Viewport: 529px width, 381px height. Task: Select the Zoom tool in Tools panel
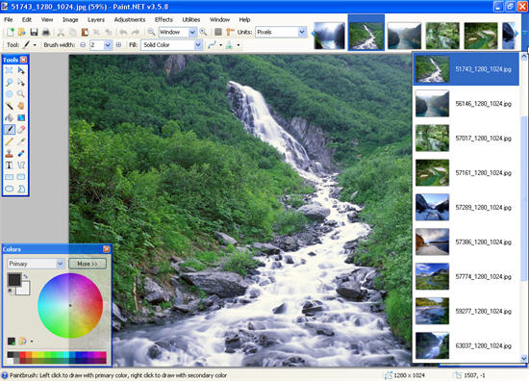[21, 94]
